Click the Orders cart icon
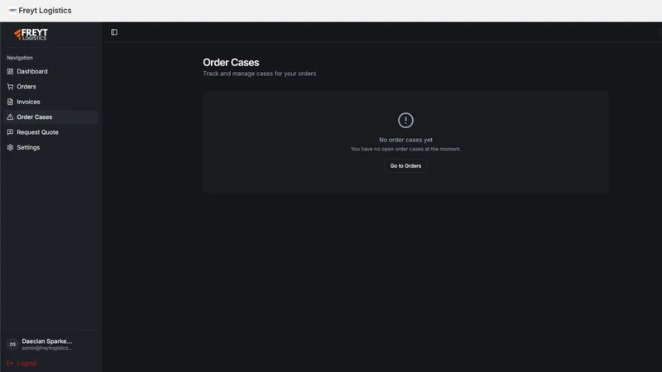Screen dimensions: 662x372 [10, 87]
